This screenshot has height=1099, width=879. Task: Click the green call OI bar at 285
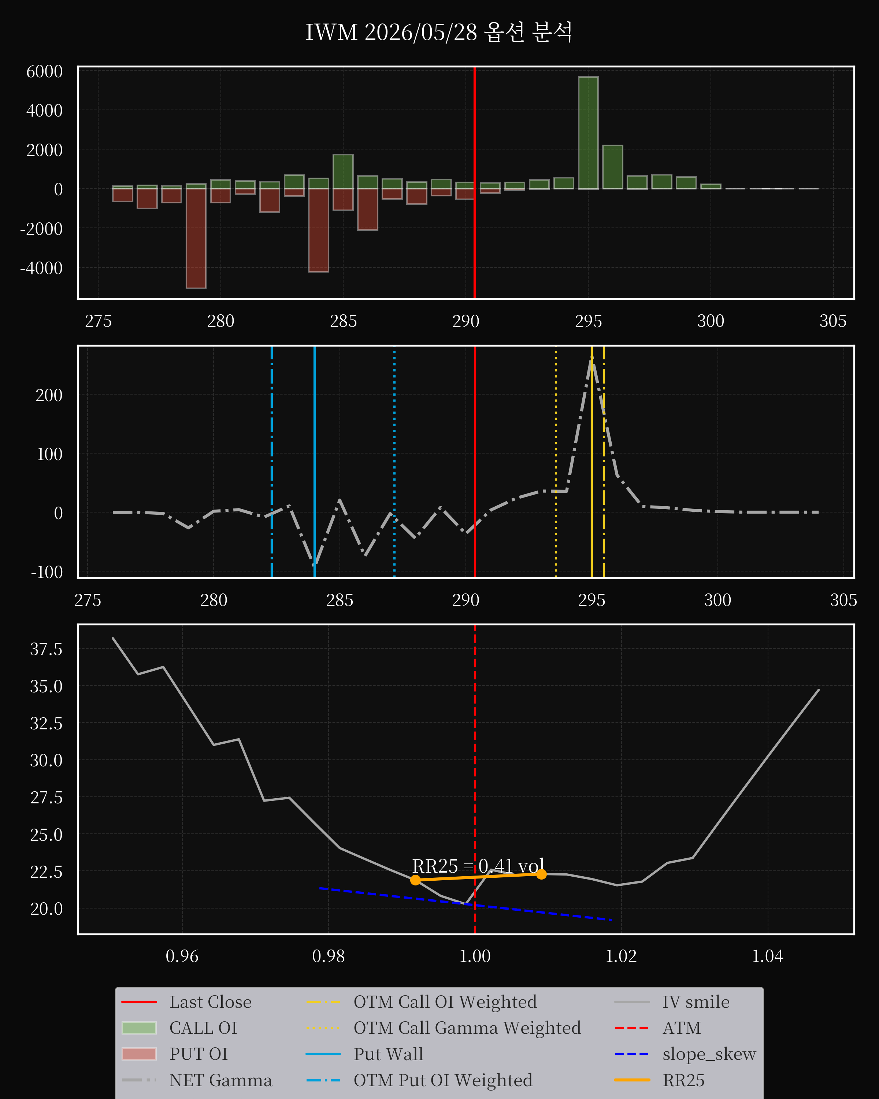[343, 172]
